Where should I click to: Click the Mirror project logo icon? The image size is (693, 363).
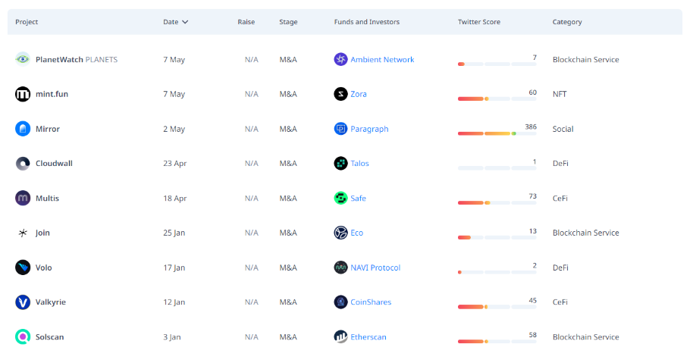(23, 129)
